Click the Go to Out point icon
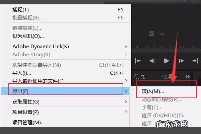Screen dimensions: 201x134 click(196, 61)
